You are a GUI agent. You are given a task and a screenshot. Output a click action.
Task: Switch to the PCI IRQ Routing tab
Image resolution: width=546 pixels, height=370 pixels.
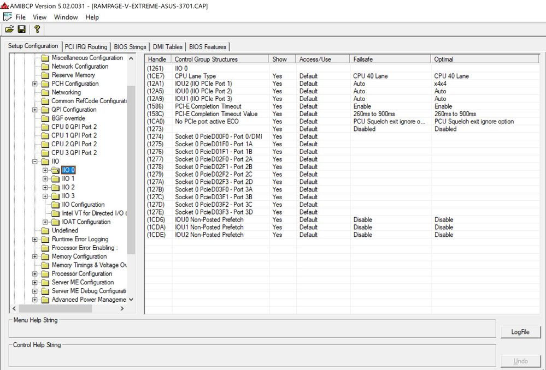tap(86, 46)
